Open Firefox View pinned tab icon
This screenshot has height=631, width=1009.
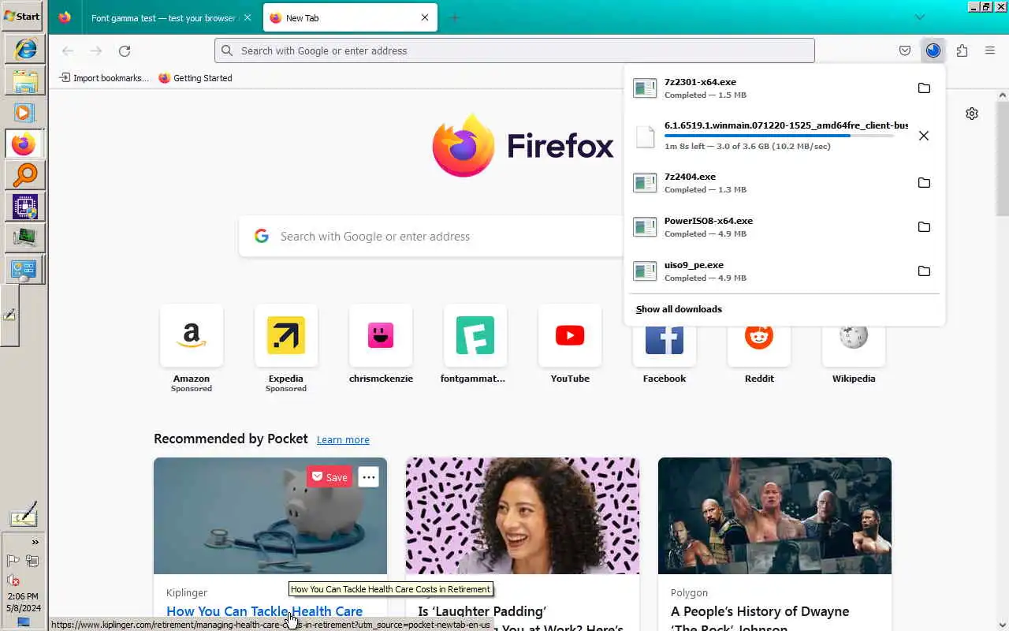(x=65, y=17)
